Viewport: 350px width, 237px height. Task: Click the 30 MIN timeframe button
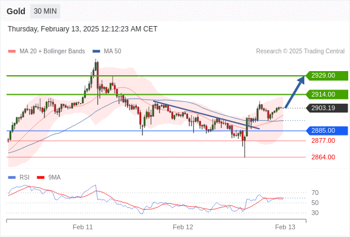pyautogui.click(x=45, y=11)
